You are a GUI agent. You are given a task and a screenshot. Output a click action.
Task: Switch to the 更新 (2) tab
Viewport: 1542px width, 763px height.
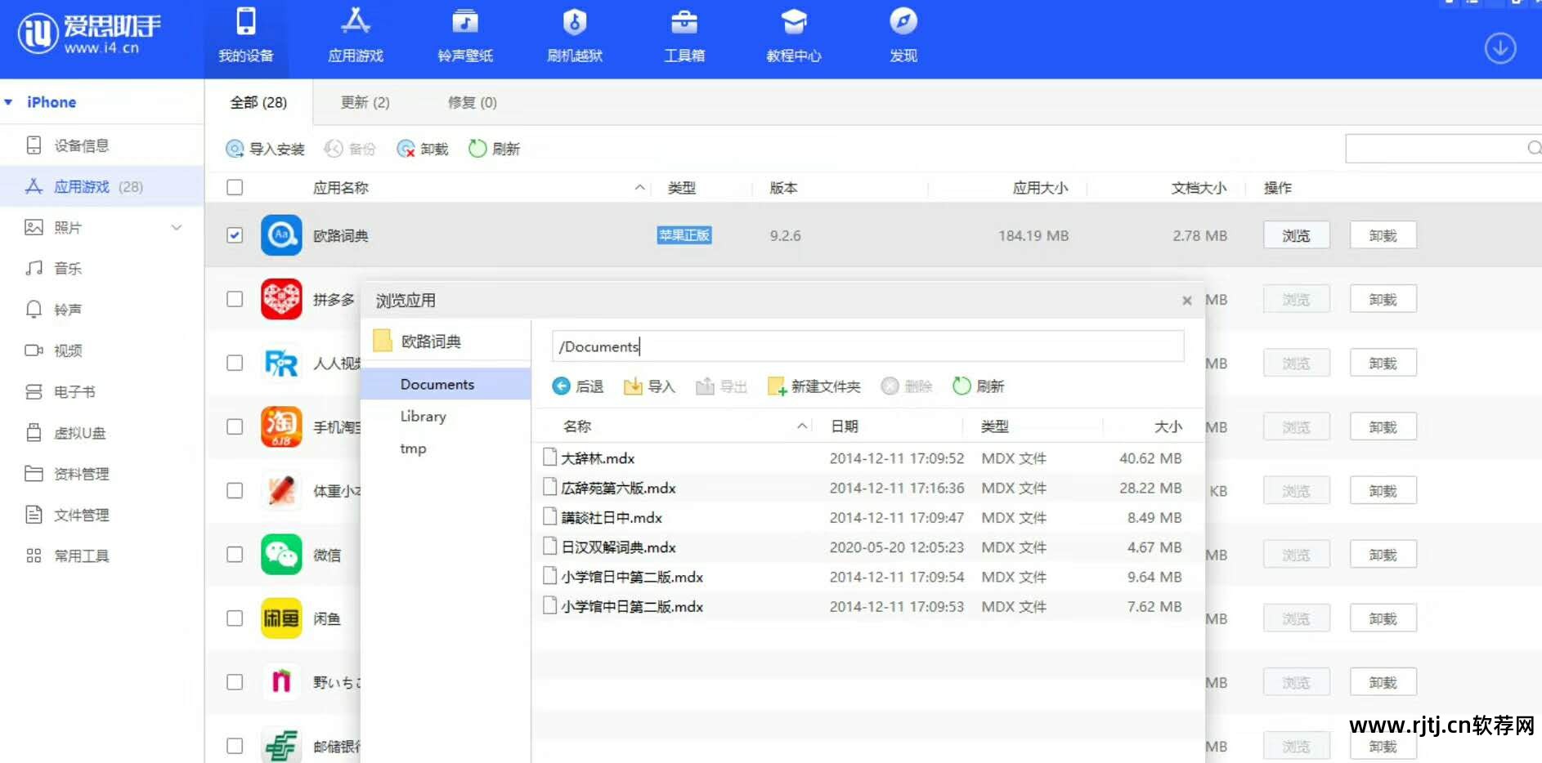point(365,102)
